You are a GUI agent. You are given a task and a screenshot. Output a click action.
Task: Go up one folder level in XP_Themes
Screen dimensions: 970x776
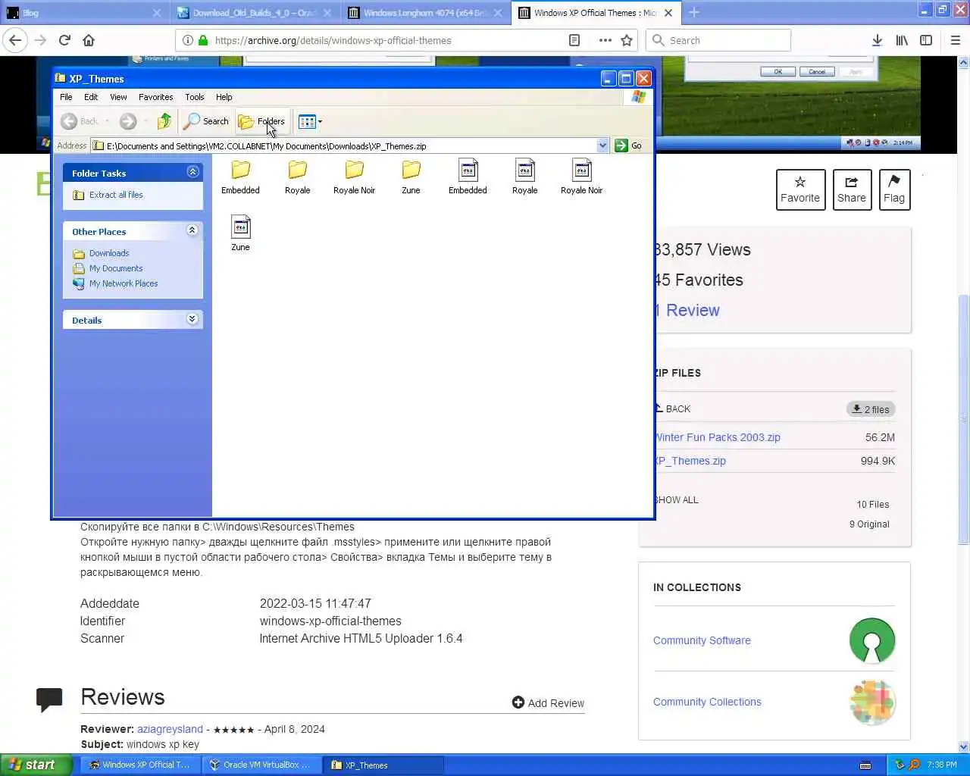[164, 121]
